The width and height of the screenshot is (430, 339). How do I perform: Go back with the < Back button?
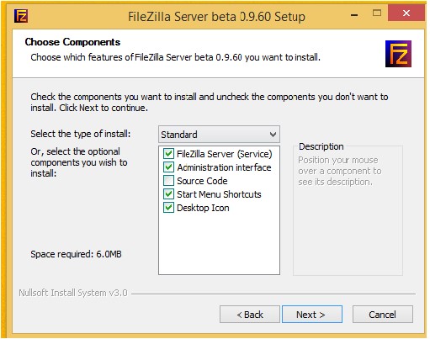point(250,315)
